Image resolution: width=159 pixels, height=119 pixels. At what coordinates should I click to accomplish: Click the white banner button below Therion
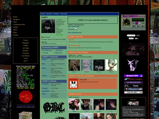tap(133, 92)
